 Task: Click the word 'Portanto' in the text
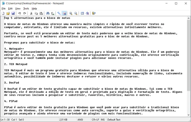11,33
